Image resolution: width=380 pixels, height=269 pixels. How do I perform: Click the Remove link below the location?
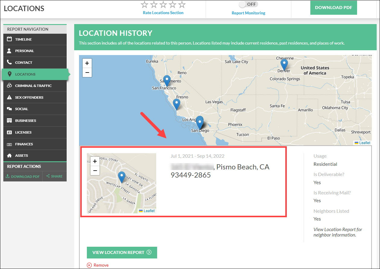(98, 265)
